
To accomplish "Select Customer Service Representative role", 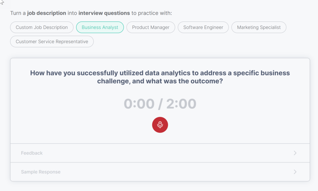I will [52, 42].
